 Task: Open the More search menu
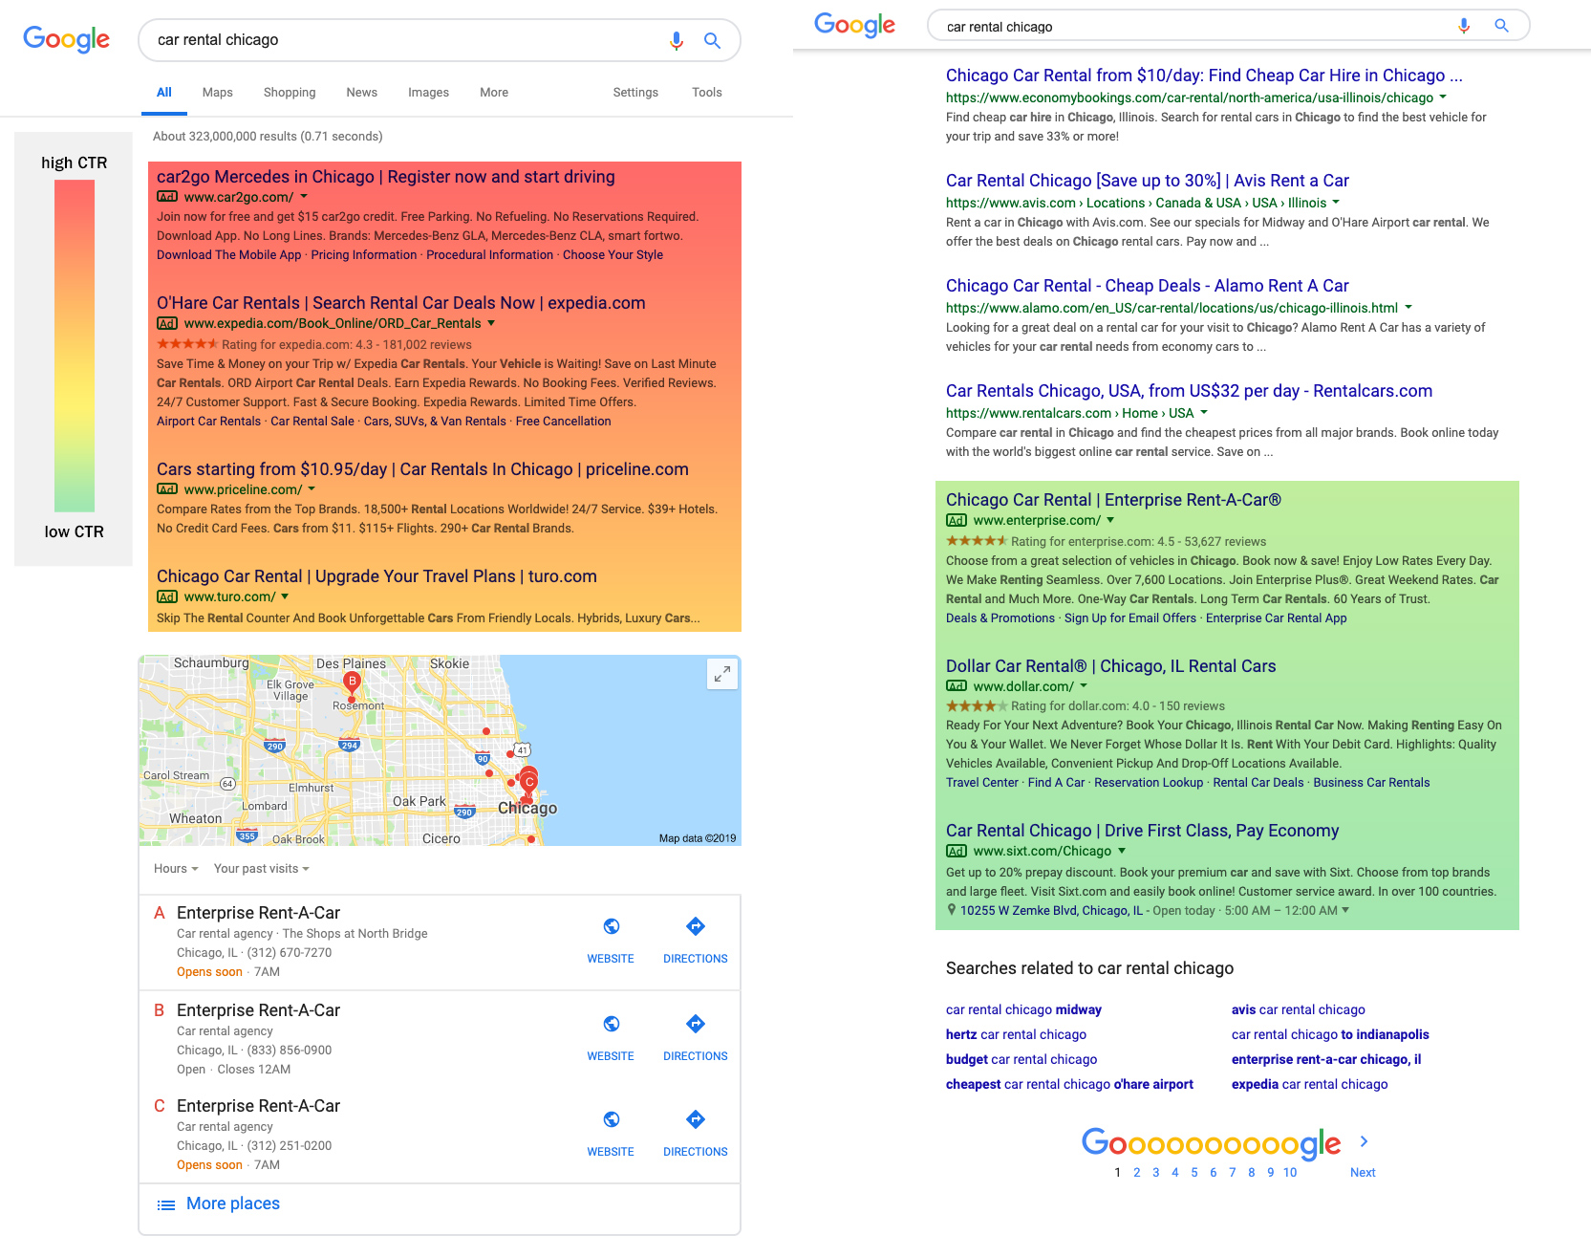point(494,93)
